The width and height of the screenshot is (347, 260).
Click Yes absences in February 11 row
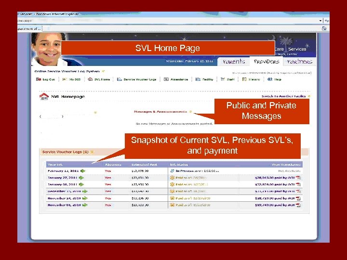tap(108, 171)
